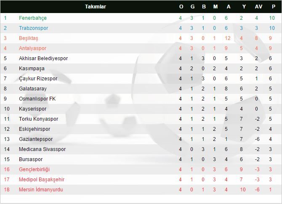Click Torku Konyaspor team name
Screen dimensions: 282x204
(x=39, y=119)
